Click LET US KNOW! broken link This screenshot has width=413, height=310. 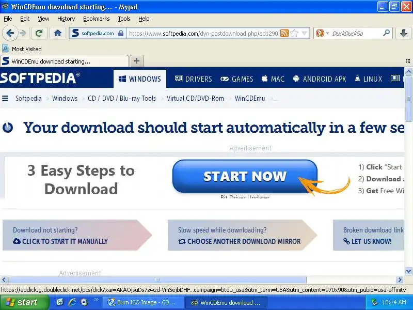[368, 241]
